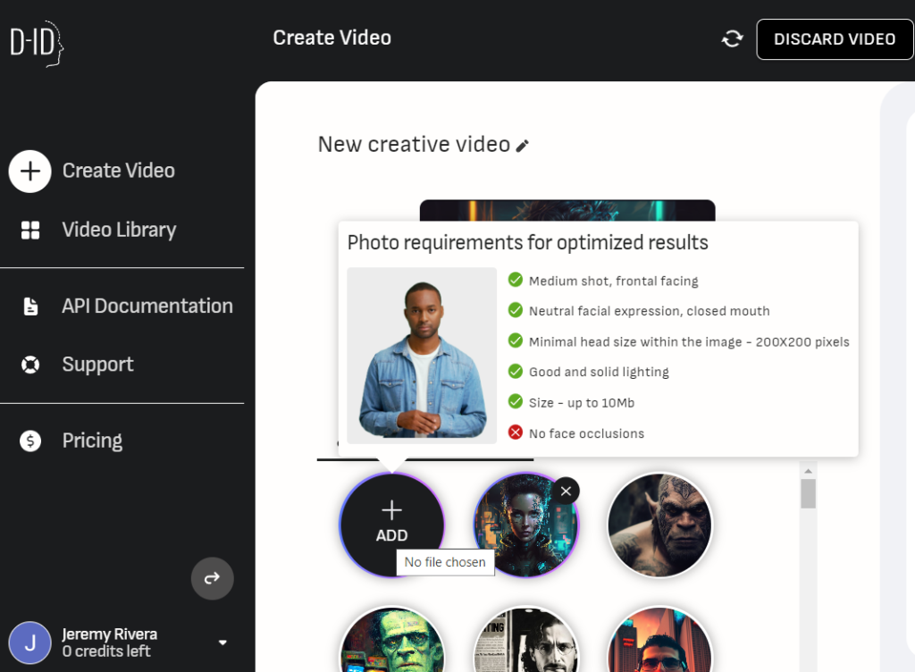This screenshot has width=915, height=672.
Task: Open the Support page
Action: (x=98, y=365)
